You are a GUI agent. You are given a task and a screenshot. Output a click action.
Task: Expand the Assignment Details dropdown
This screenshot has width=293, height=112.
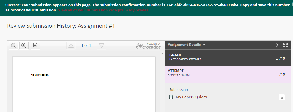coord(186,45)
